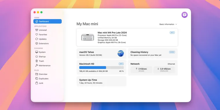Screen dimensions: 220x110
Task: Click the yellow minimize window button
Action: tap(38, 12)
